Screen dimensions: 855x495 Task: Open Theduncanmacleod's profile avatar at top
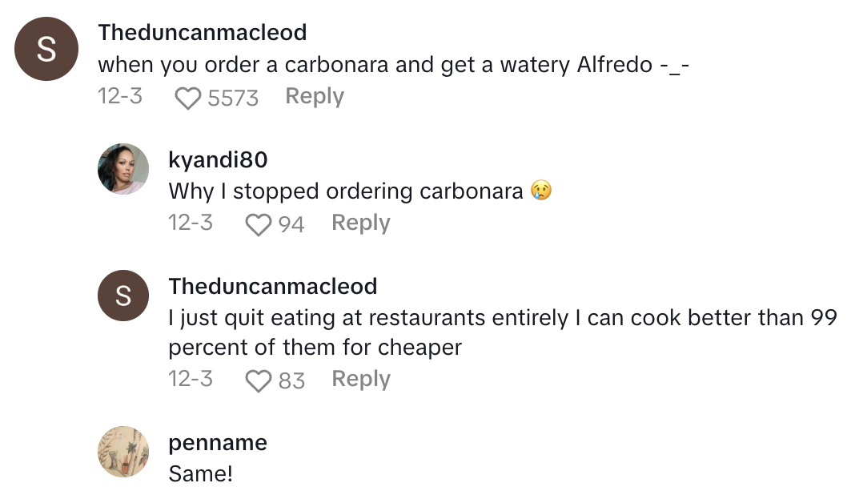point(46,49)
